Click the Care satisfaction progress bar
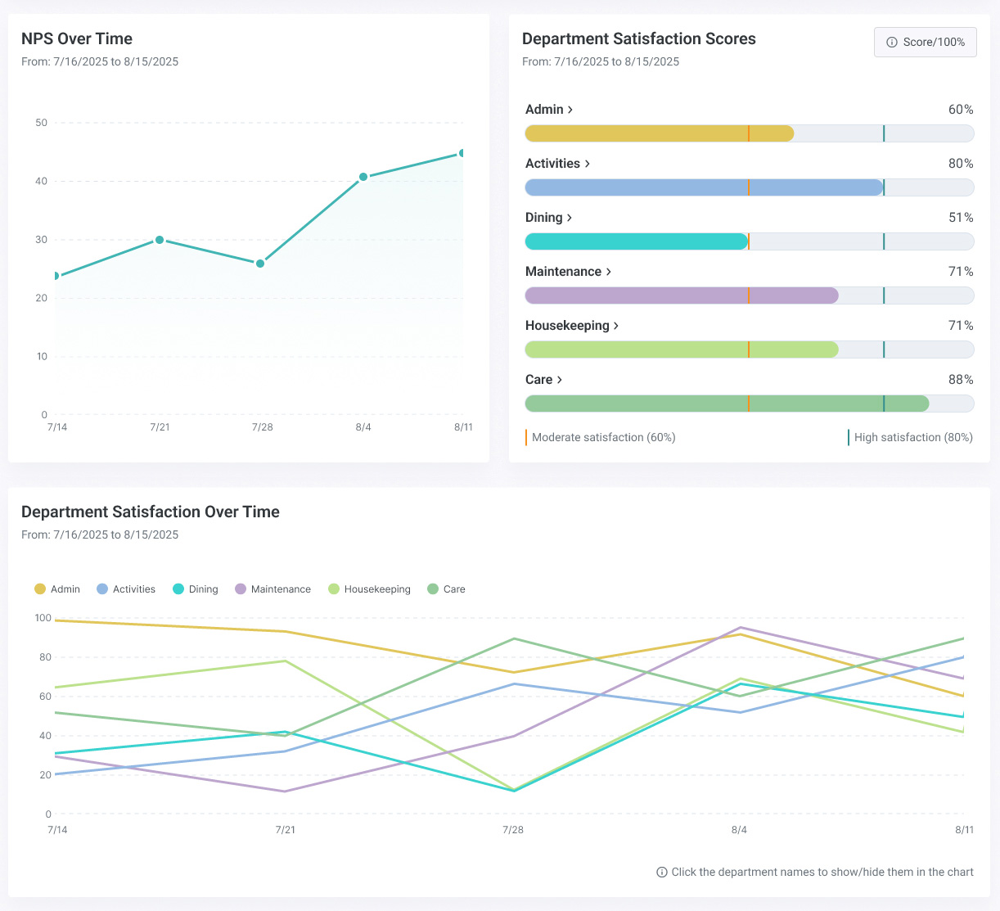The height and width of the screenshot is (911, 1000). point(750,404)
